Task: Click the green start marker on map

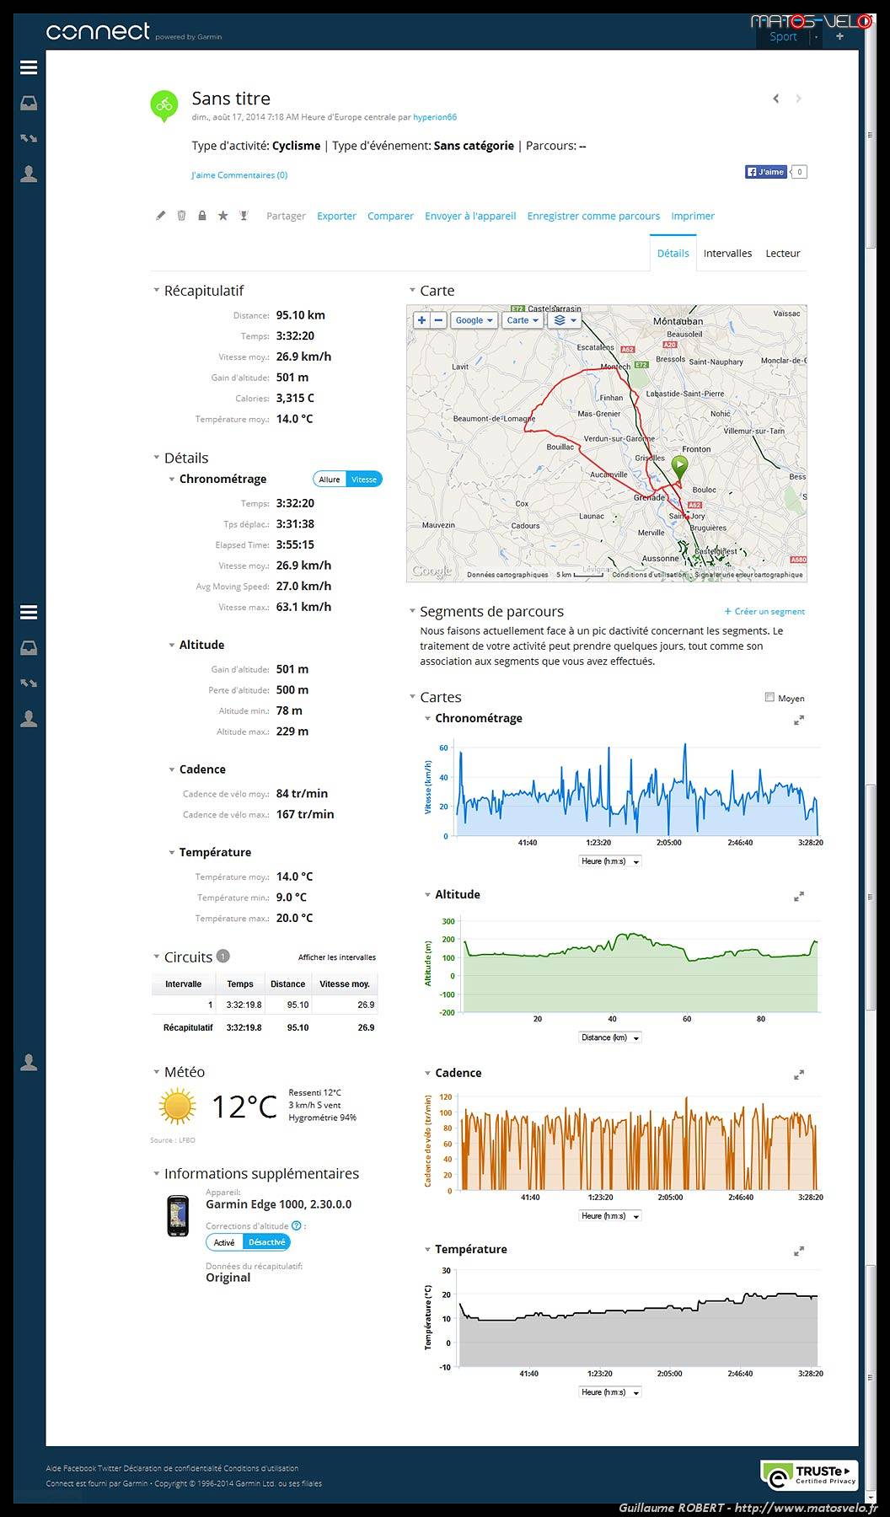Action: [x=679, y=467]
